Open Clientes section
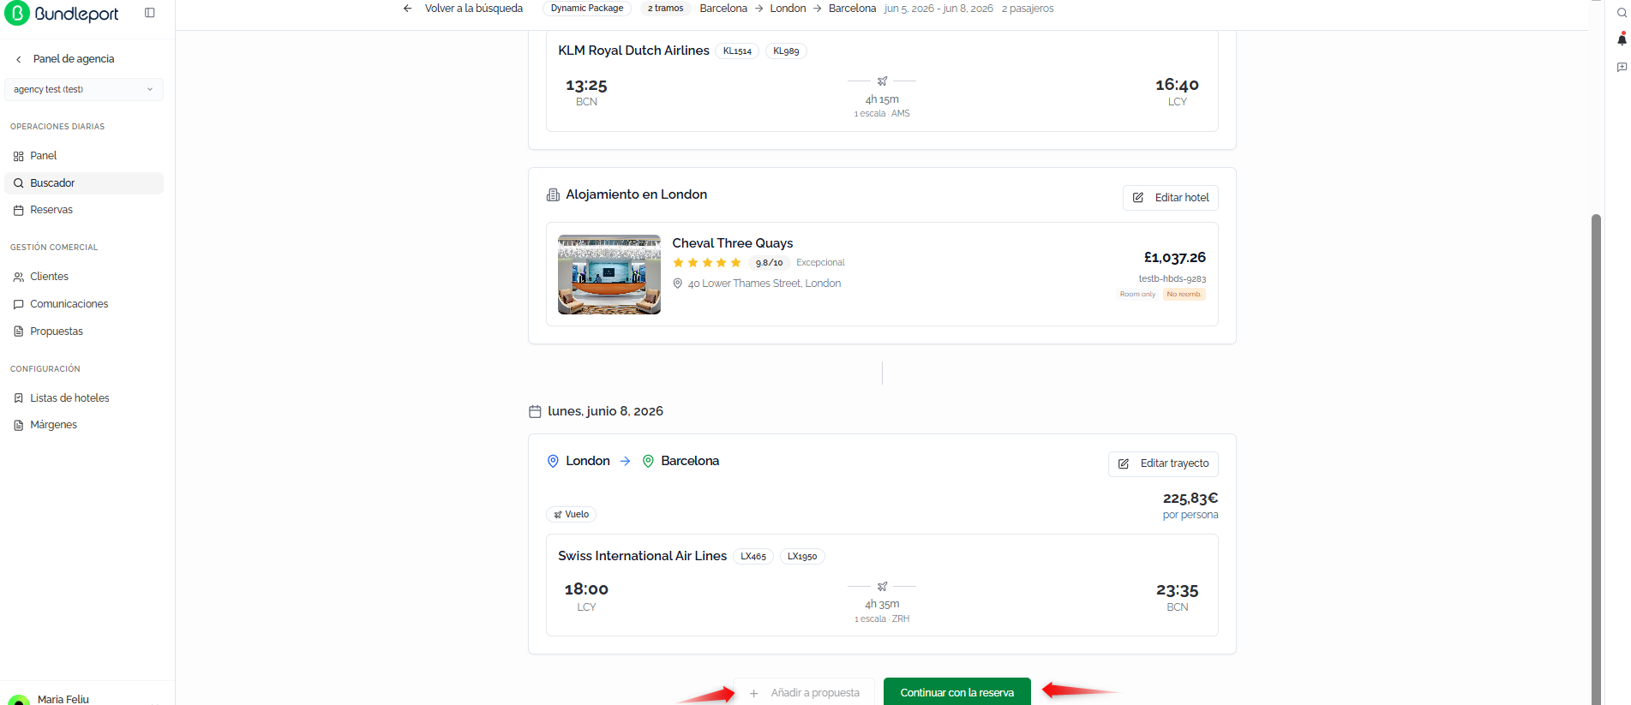1631x705 pixels. pos(84,277)
